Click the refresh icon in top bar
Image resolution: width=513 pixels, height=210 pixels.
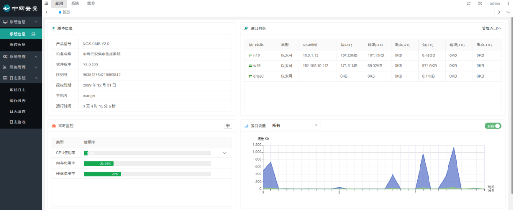click(x=469, y=3)
